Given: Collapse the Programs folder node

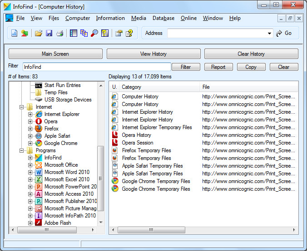Looking at the screenshot, I should pos(21,150).
